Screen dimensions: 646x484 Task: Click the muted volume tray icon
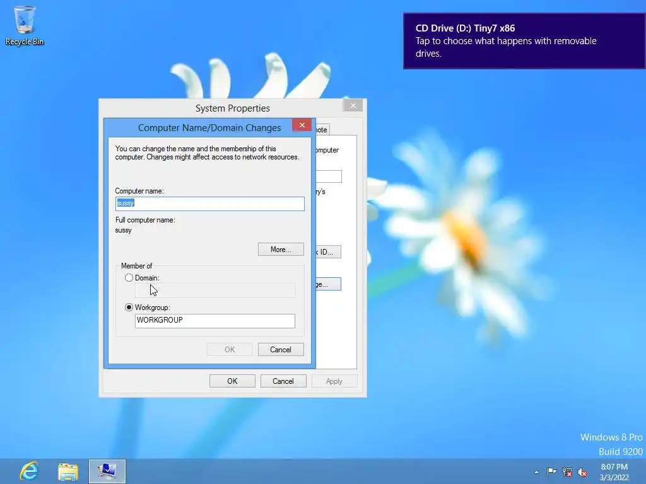[582, 472]
